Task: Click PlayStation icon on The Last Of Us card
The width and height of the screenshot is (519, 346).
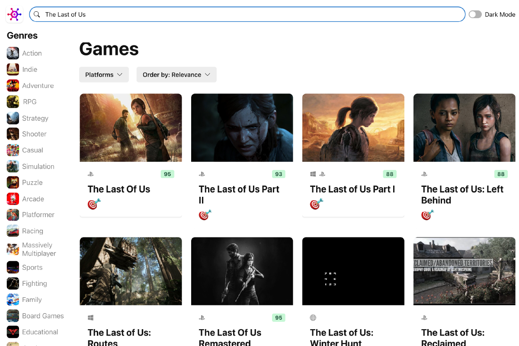Action: tap(91, 174)
